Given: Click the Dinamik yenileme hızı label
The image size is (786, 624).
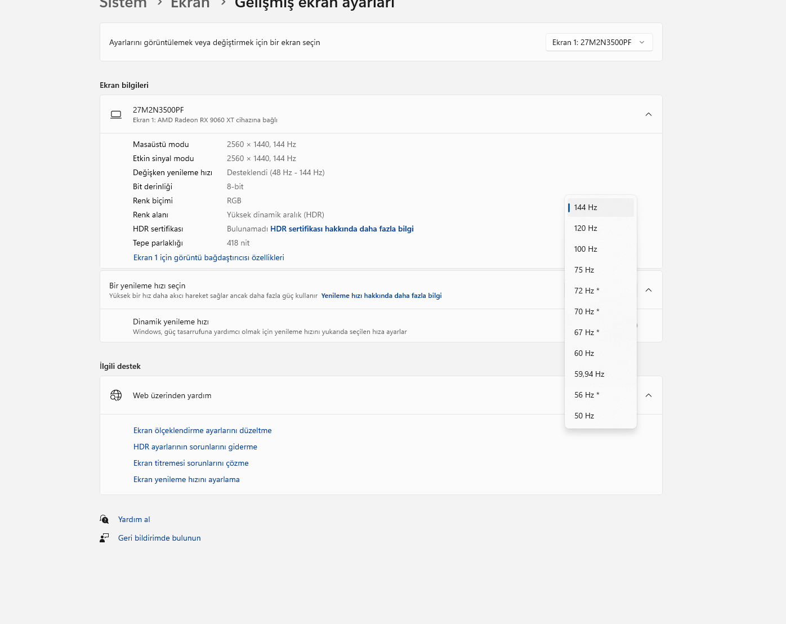Looking at the screenshot, I should (171, 322).
